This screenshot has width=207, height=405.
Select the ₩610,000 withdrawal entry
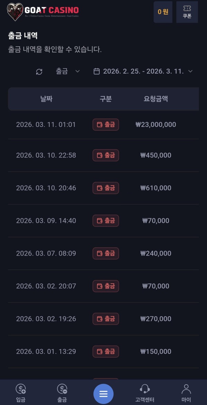click(x=156, y=188)
